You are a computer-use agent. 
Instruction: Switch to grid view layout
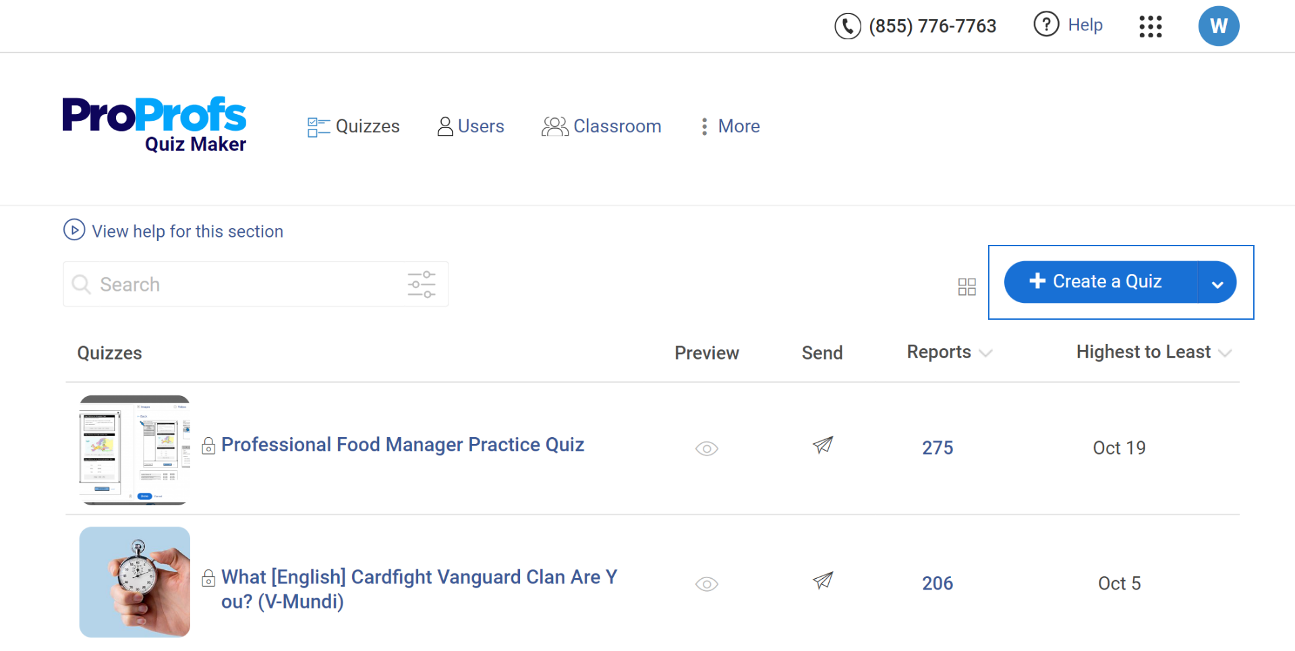[967, 287]
